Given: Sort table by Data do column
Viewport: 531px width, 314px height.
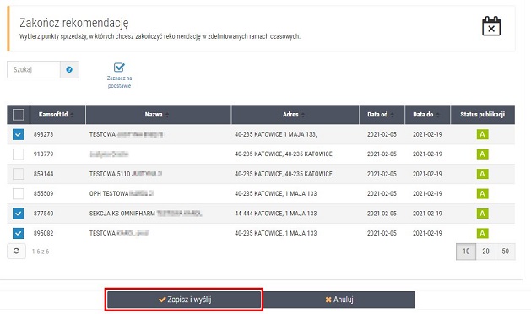Looking at the screenshot, I should tap(427, 115).
